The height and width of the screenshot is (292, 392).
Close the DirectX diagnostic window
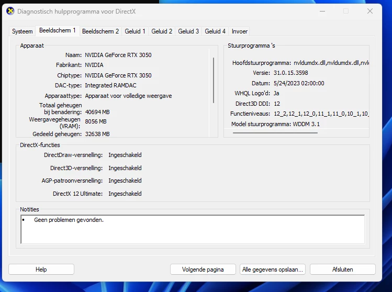click(x=370, y=11)
